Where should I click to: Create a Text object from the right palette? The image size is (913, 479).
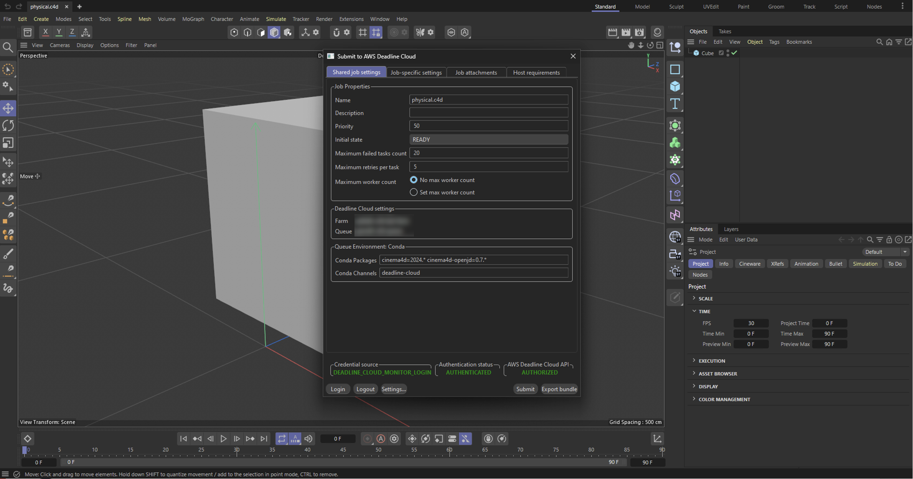pos(675,103)
